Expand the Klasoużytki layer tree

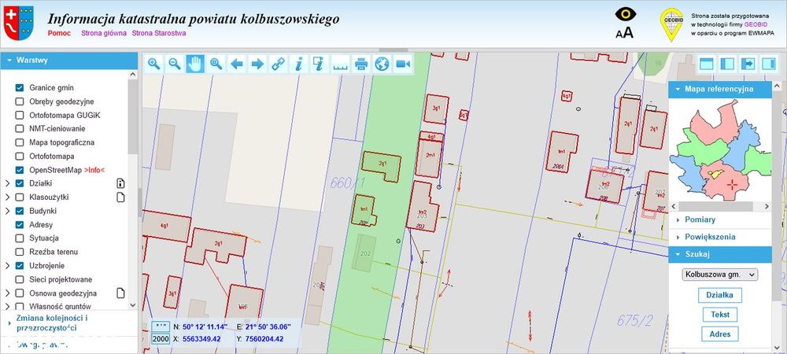coord(8,197)
